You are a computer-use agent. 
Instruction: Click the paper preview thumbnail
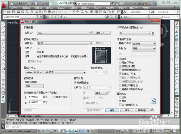(101, 55)
